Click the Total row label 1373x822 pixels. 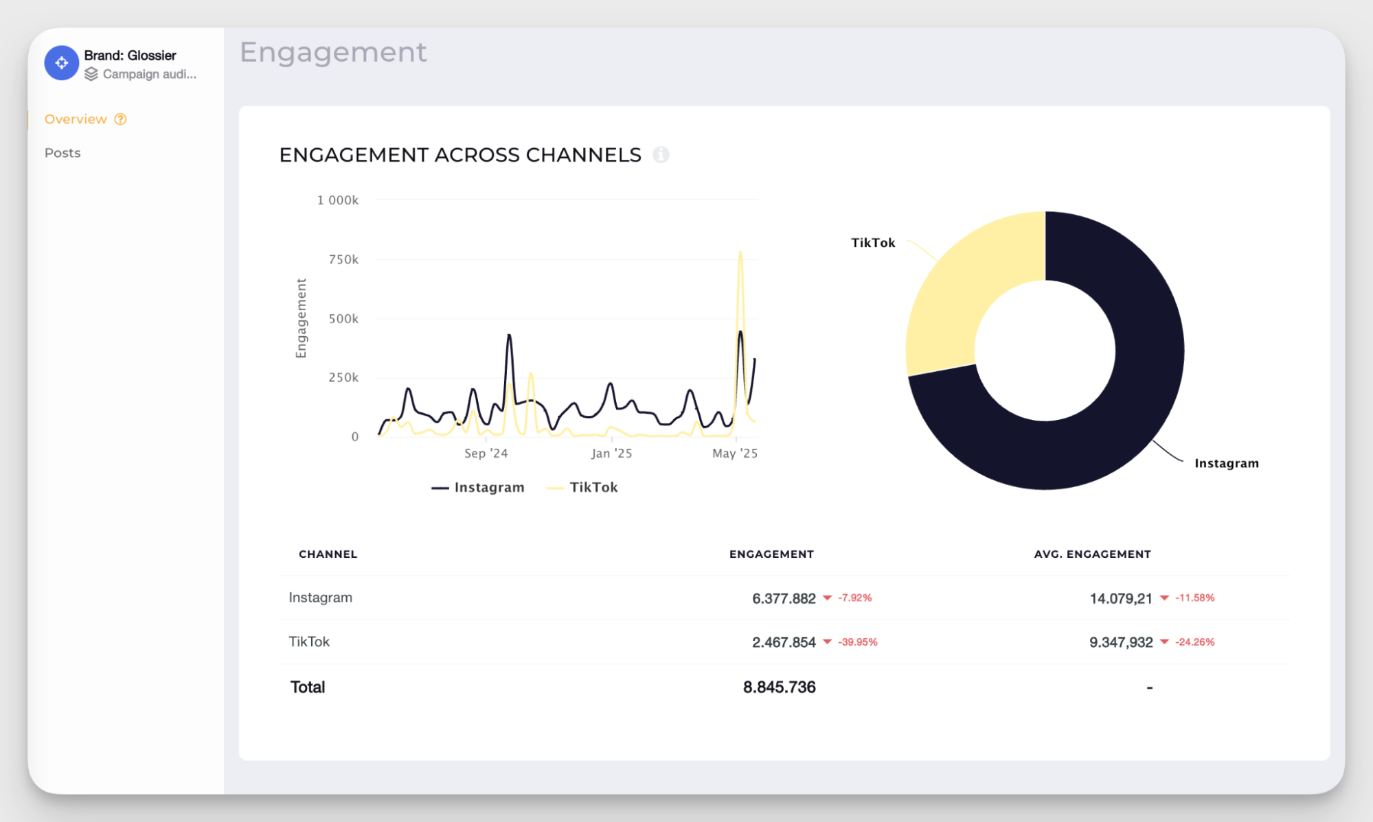click(x=307, y=688)
